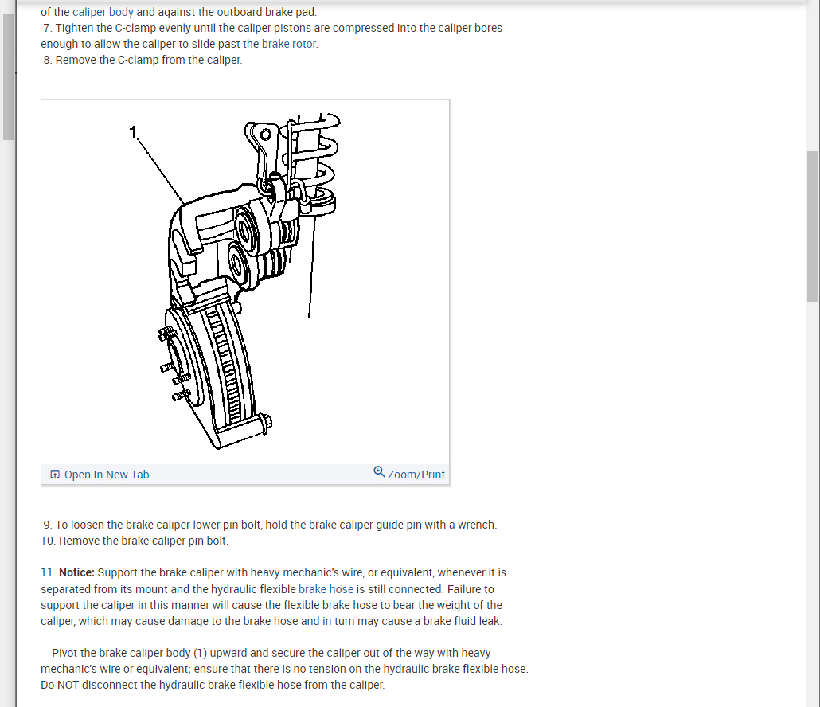Click step text '10. Remove the brake caliper pin bolt.'
This screenshot has height=707, width=820.
tap(135, 541)
